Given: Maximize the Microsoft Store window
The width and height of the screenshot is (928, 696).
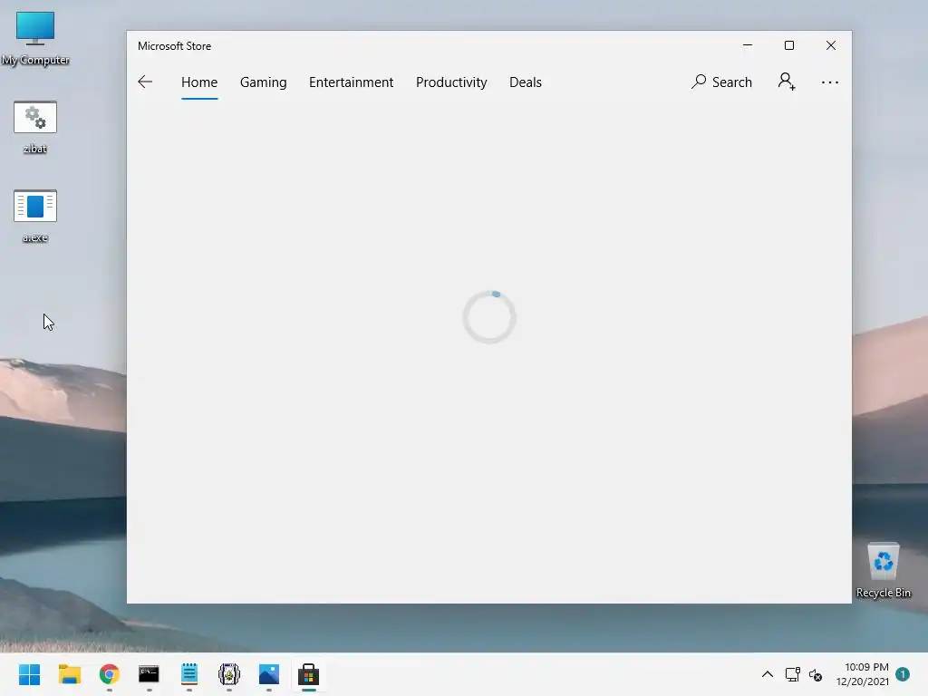Looking at the screenshot, I should [x=789, y=45].
